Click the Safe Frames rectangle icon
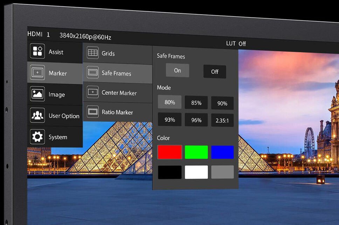 (93, 72)
